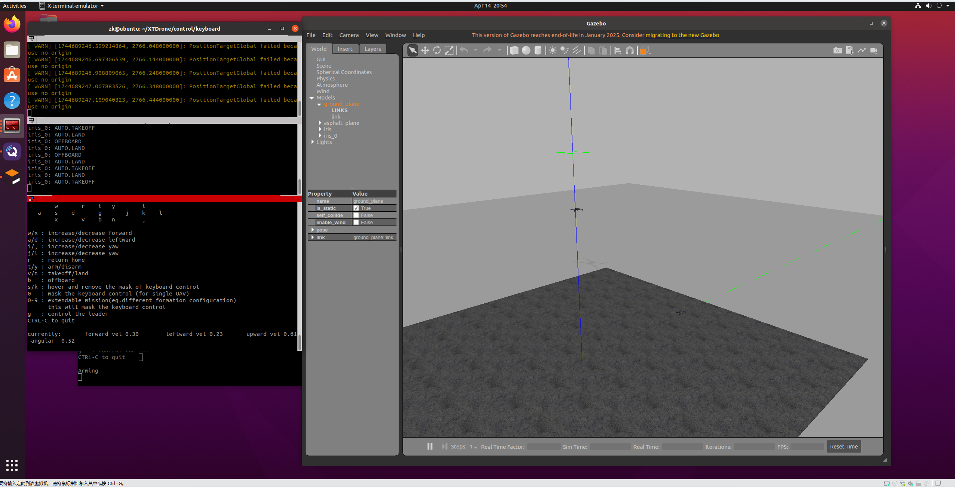Expand the Lights tree node

tap(313, 142)
